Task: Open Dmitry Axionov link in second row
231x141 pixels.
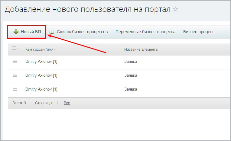Action: [41, 75]
